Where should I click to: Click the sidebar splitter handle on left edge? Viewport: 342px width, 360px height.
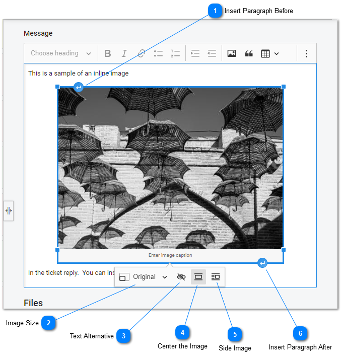coord(9,211)
